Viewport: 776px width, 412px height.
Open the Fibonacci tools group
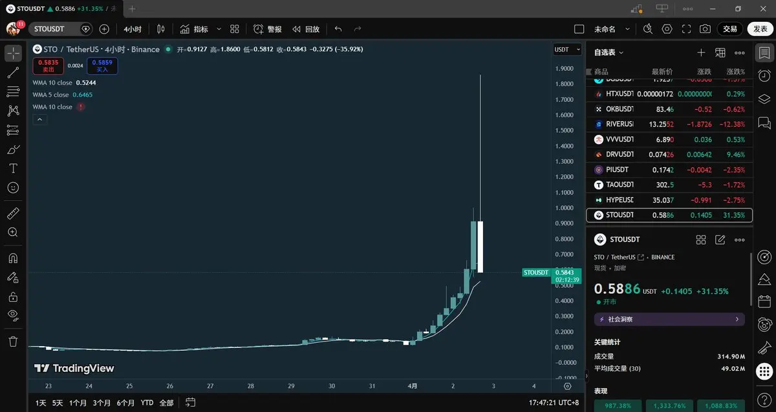pyautogui.click(x=13, y=92)
